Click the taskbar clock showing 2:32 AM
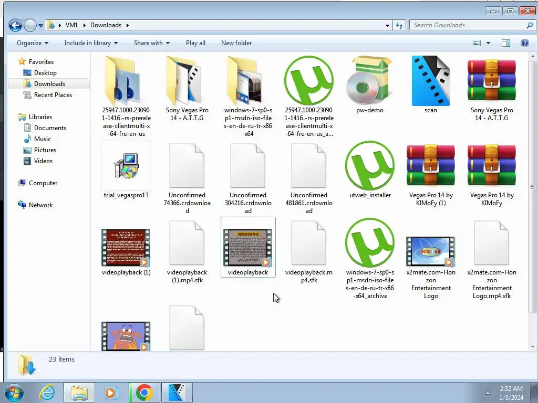Screen dimensions: 538x403 [x=511, y=393]
